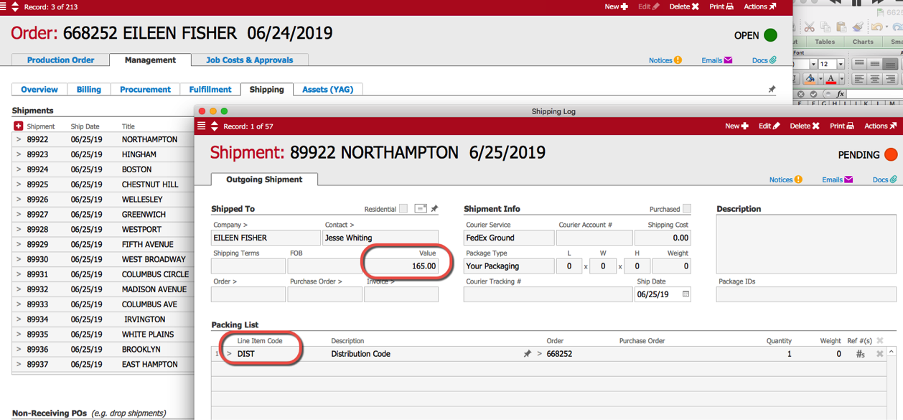This screenshot has height=420, width=903.
Task: Click the Description text area
Action: point(807,245)
